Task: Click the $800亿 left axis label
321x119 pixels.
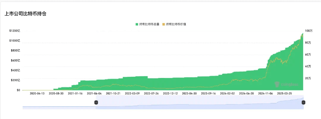Action: coord(15,50)
